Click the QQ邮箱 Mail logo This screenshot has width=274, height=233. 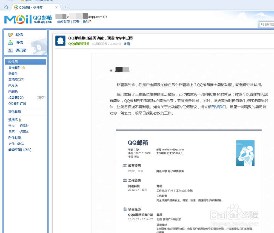pyautogui.click(x=28, y=19)
